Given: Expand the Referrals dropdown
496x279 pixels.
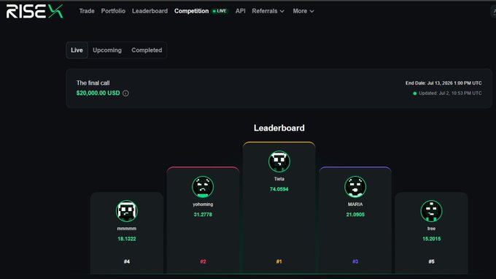Looking at the screenshot, I should coord(268,11).
